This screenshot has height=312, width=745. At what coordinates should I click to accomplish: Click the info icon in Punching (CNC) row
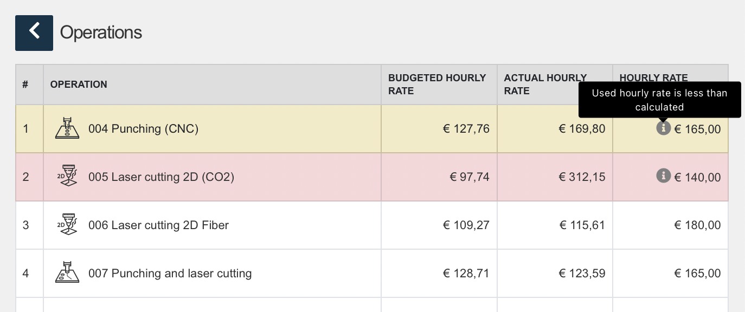click(x=663, y=128)
